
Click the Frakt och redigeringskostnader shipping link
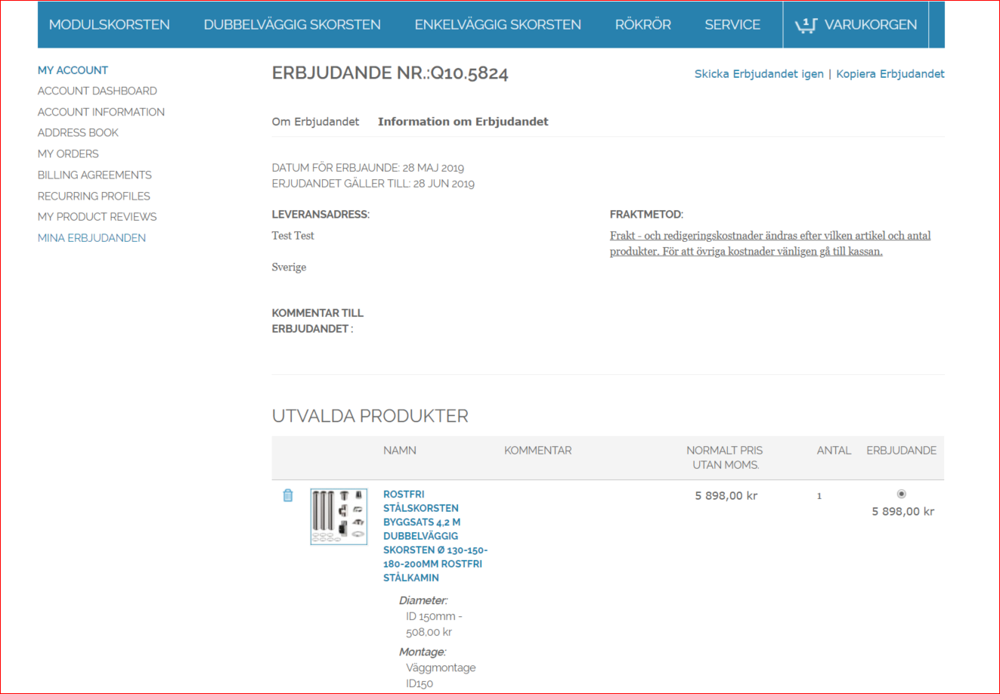(x=770, y=243)
